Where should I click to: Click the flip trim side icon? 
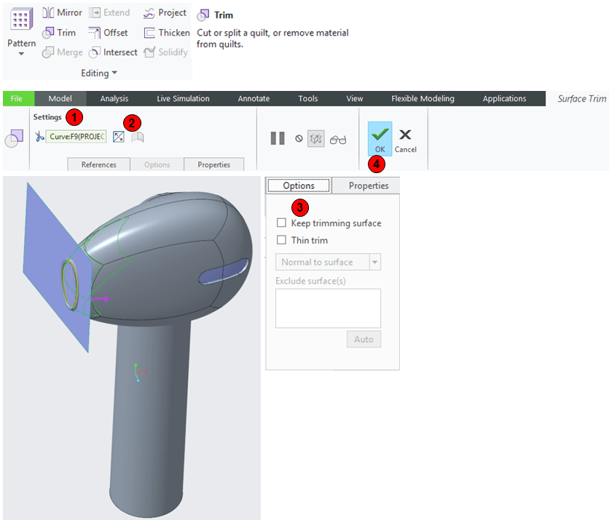pyautogui.click(x=119, y=137)
